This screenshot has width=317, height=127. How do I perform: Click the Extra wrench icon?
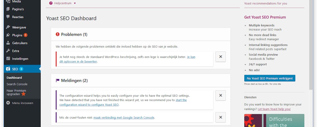[x=8, y=51]
